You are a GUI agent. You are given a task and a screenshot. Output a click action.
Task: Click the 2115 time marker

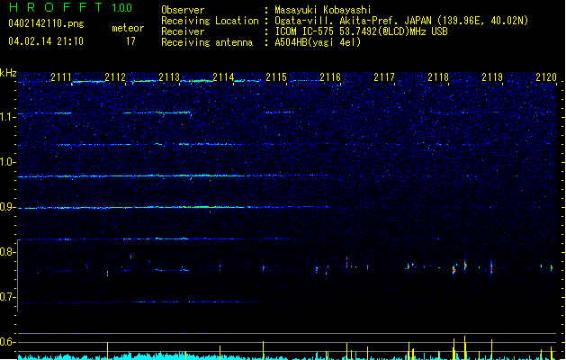tap(276, 77)
